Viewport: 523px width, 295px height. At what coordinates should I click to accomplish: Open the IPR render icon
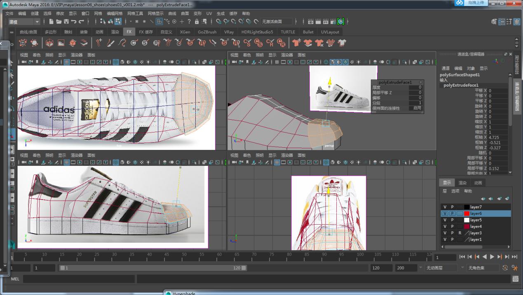pos(326,21)
